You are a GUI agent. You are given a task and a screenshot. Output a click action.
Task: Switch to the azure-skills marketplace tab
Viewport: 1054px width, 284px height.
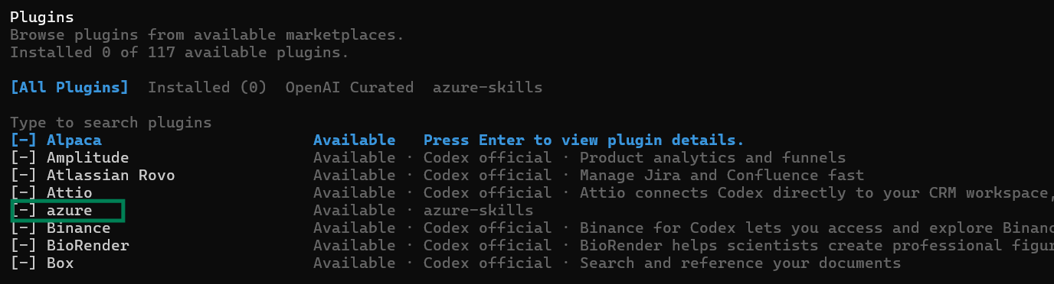tap(487, 88)
